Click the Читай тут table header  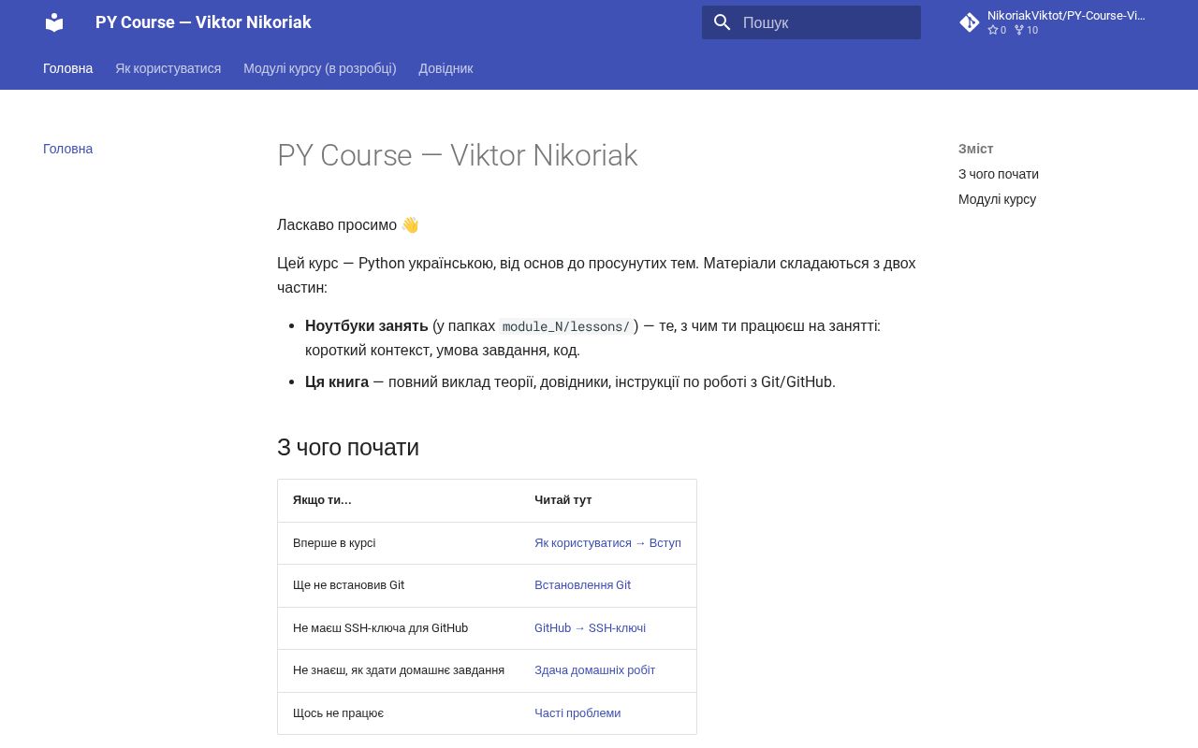point(562,500)
